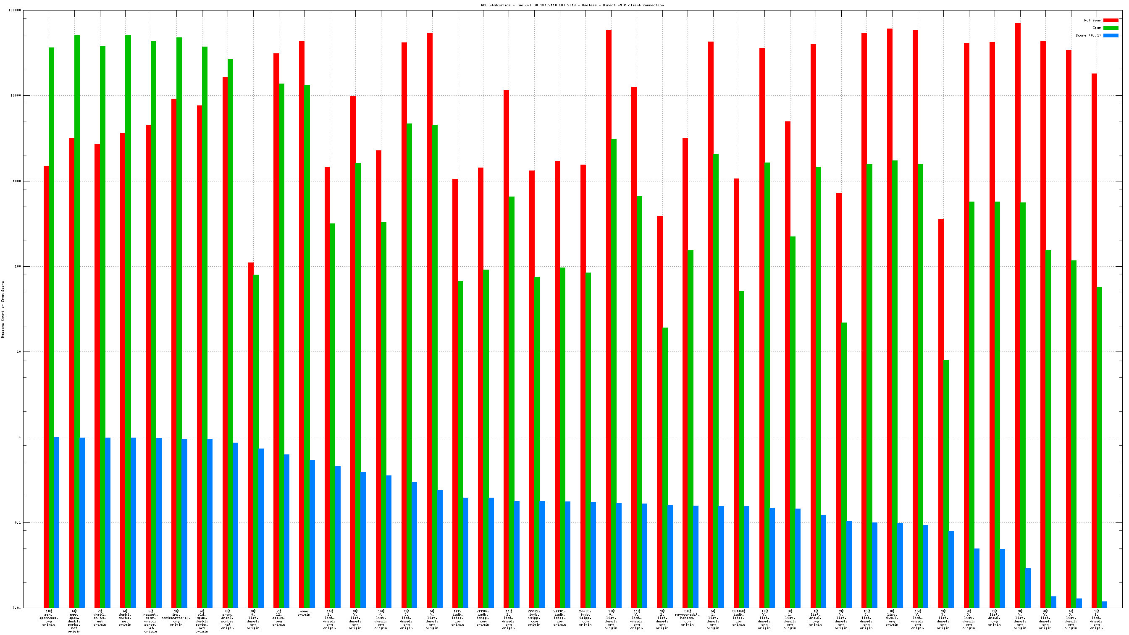This screenshot has width=1129, height=635.
Task: Click the 1000 y-axis tick label
Action: tap(17, 181)
